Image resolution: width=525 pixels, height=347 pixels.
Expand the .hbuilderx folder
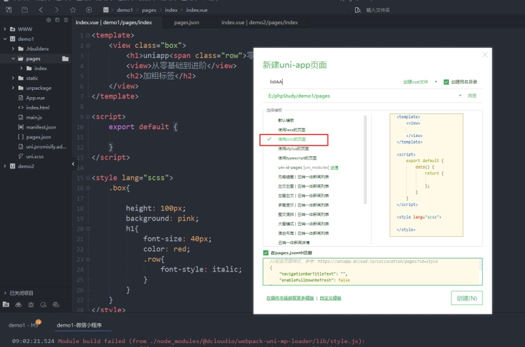tap(13, 49)
